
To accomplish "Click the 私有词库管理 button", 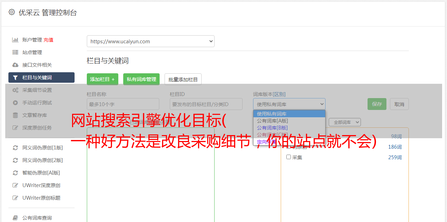I will pyautogui.click(x=141, y=79).
